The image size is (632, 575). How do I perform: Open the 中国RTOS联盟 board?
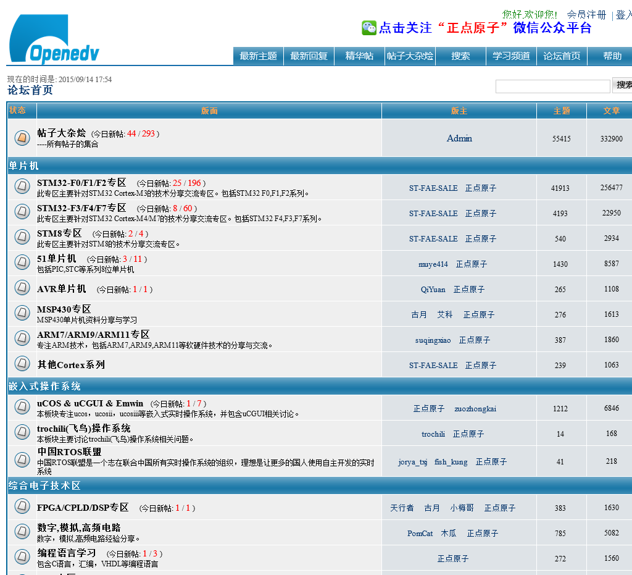pos(69,451)
